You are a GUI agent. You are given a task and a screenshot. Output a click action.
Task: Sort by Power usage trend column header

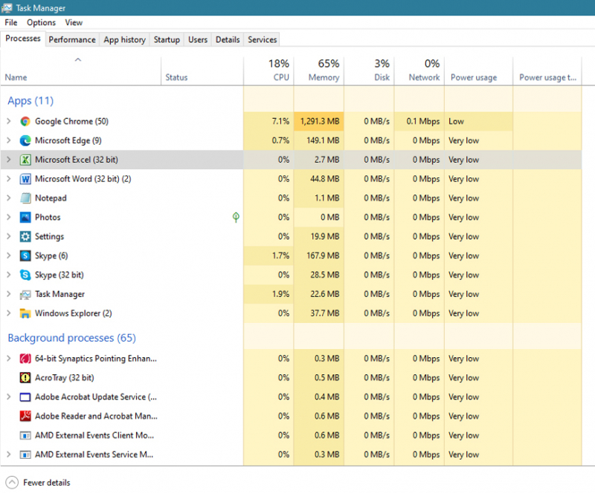point(547,71)
